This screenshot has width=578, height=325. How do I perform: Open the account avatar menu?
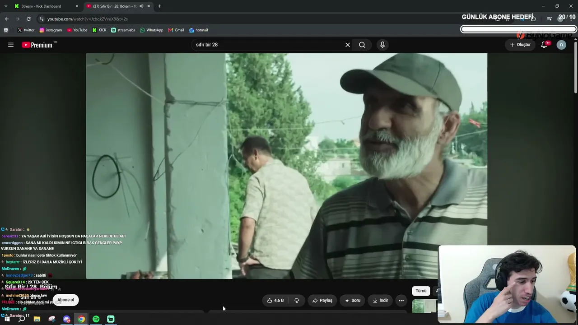coord(561,45)
